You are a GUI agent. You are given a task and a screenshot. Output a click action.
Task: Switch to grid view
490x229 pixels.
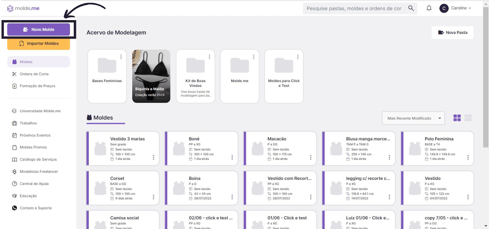point(457,118)
